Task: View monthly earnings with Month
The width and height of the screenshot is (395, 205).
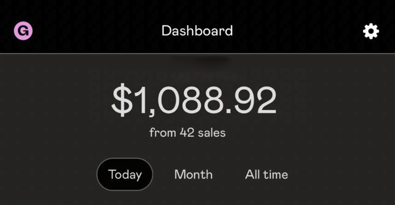Action: [x=193, y=174]
